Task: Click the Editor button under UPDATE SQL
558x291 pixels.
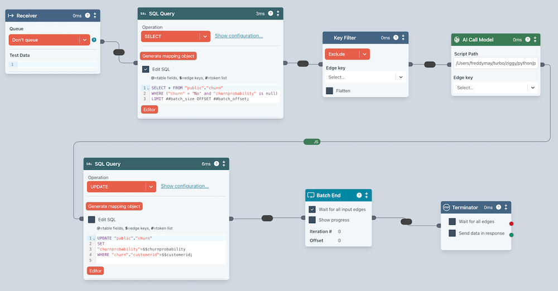Action: pos(95,270)
